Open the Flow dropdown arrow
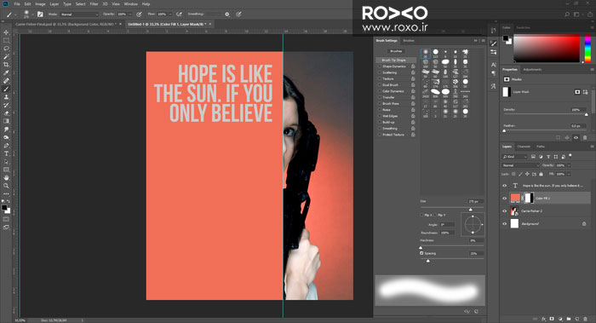 pos(170,14)
